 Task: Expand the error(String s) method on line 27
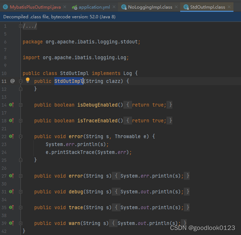tap(21, 176)
